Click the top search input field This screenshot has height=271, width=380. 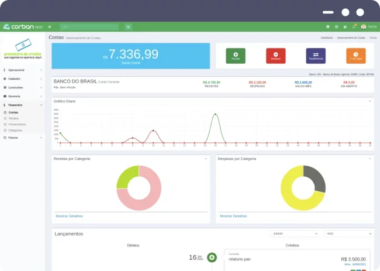coord(89,27)
